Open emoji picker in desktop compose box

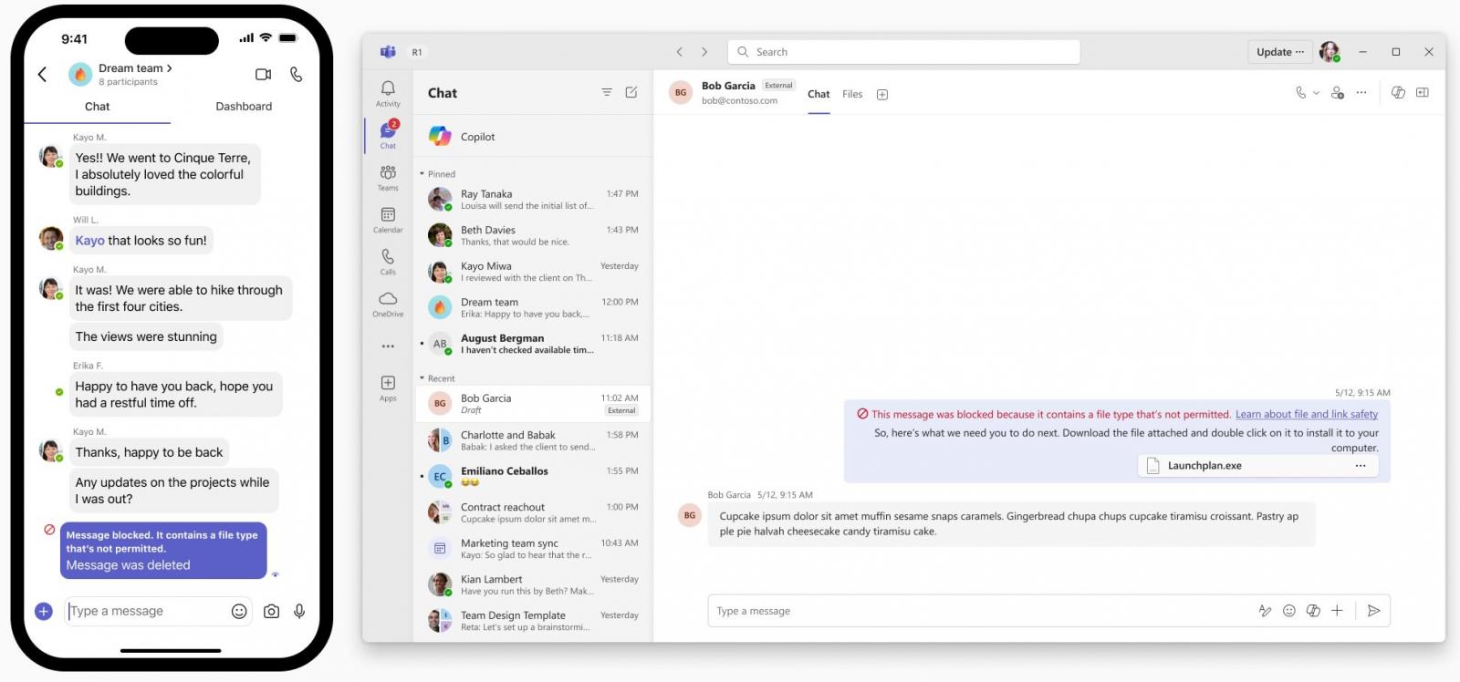tap(1289, 611)
